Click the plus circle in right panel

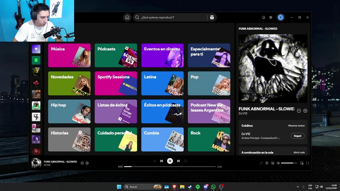click(305, 111)
